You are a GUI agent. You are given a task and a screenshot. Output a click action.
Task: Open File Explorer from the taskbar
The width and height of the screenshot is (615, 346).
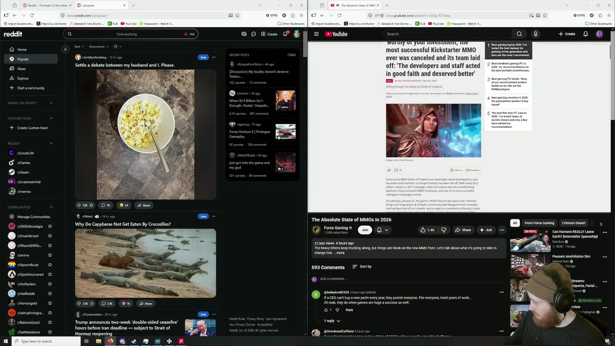(x=98, y=341)
